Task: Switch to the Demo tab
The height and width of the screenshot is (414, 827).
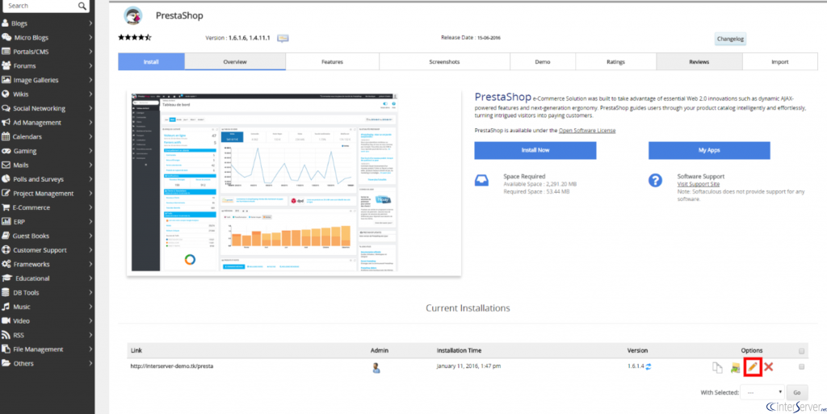Action: point(543,61)
